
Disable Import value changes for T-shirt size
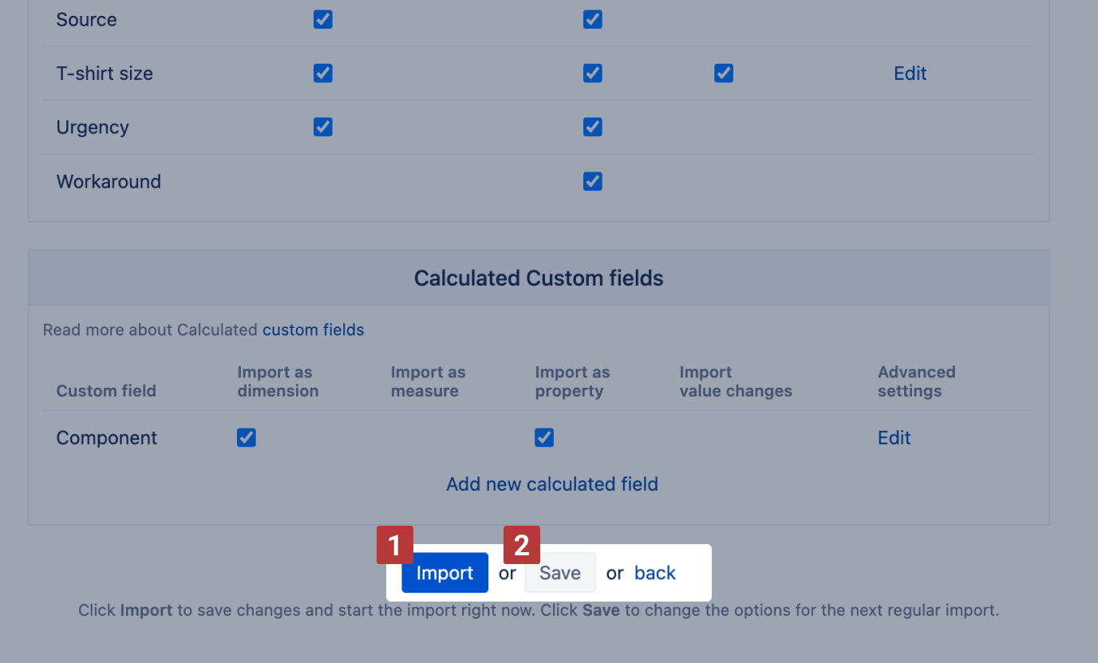coord(723,73)
